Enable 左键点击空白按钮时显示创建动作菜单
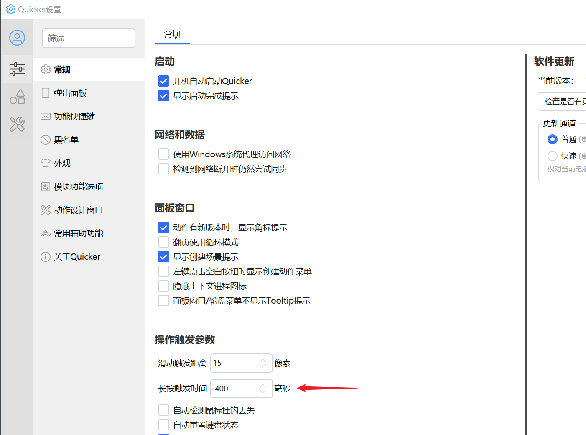586x435 pixels. [x=164, y=271]
